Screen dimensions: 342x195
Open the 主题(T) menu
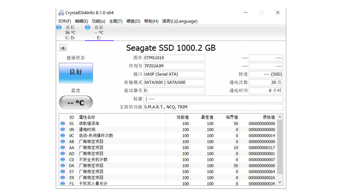(x=116, y=21)
